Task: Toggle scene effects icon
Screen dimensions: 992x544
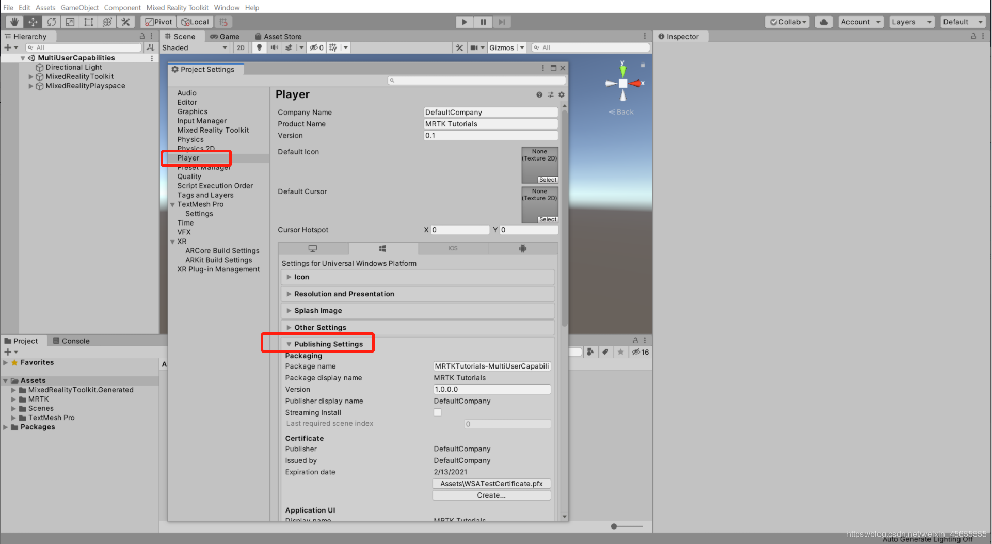Action: 289,47
